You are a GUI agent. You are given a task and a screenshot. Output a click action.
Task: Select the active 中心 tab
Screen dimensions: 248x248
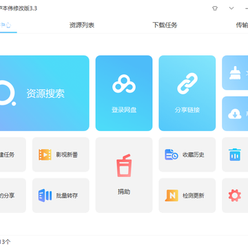tap(6, 25)
